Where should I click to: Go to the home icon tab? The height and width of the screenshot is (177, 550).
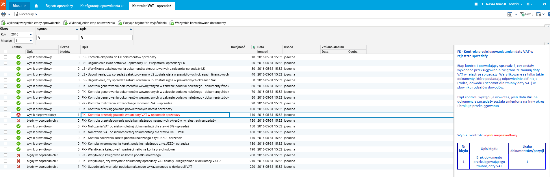point(36,6)
